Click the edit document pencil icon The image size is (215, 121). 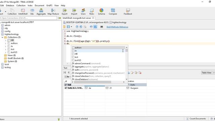click(132, 73)
